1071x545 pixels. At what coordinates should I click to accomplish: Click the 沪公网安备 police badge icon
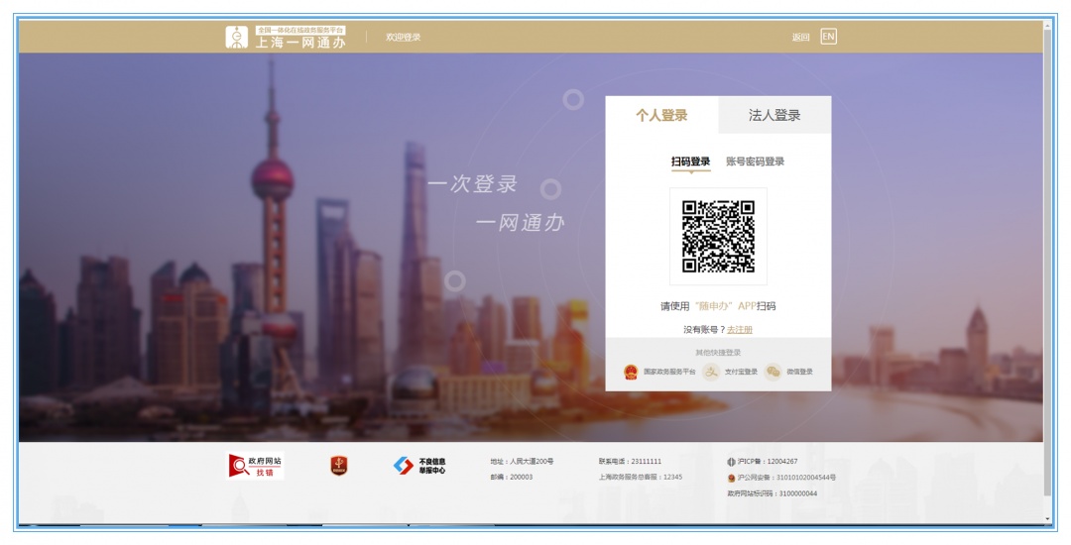point(731,479)
